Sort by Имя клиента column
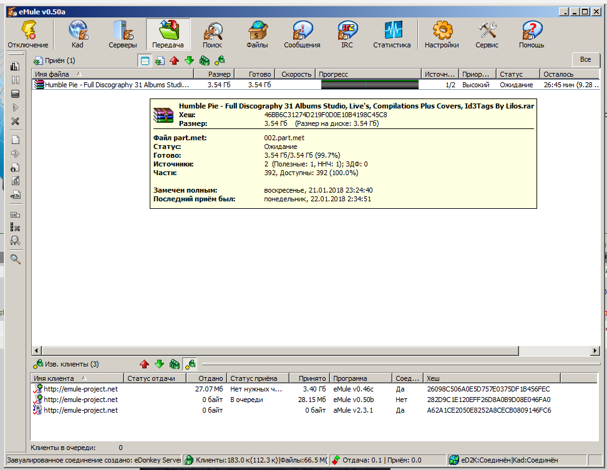This screenshot has width=607, height=470. (77, 378)
